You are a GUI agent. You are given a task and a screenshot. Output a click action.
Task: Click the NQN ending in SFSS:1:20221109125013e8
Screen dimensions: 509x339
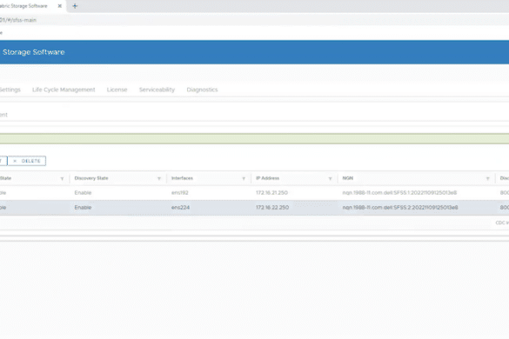click(399, 193)
